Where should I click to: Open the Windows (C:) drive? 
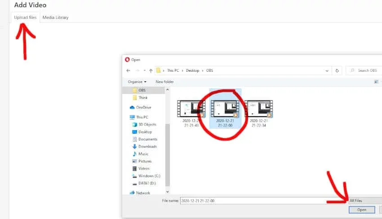149,175
